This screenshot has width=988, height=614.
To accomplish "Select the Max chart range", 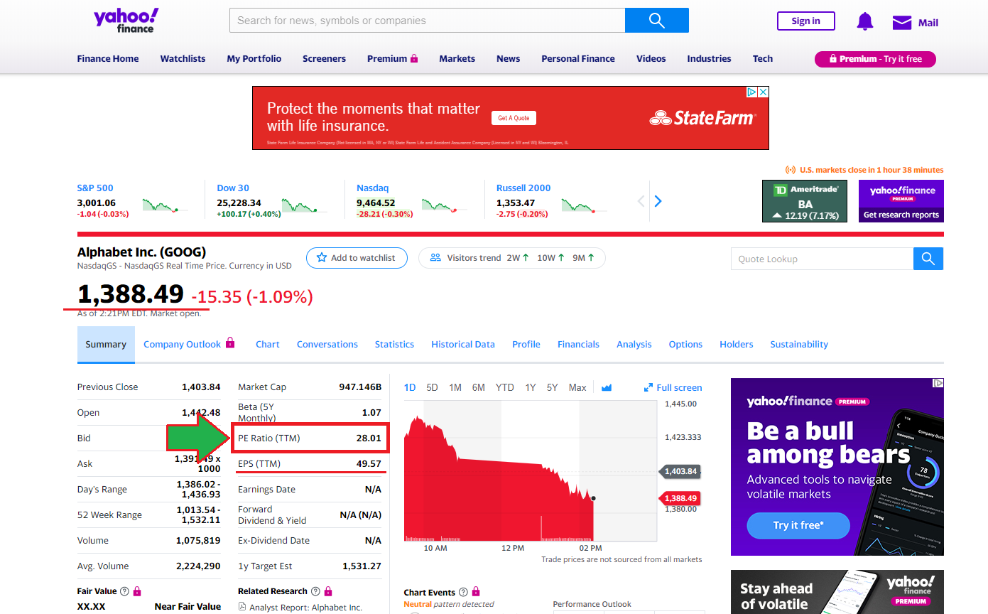I will coord(577,387).
